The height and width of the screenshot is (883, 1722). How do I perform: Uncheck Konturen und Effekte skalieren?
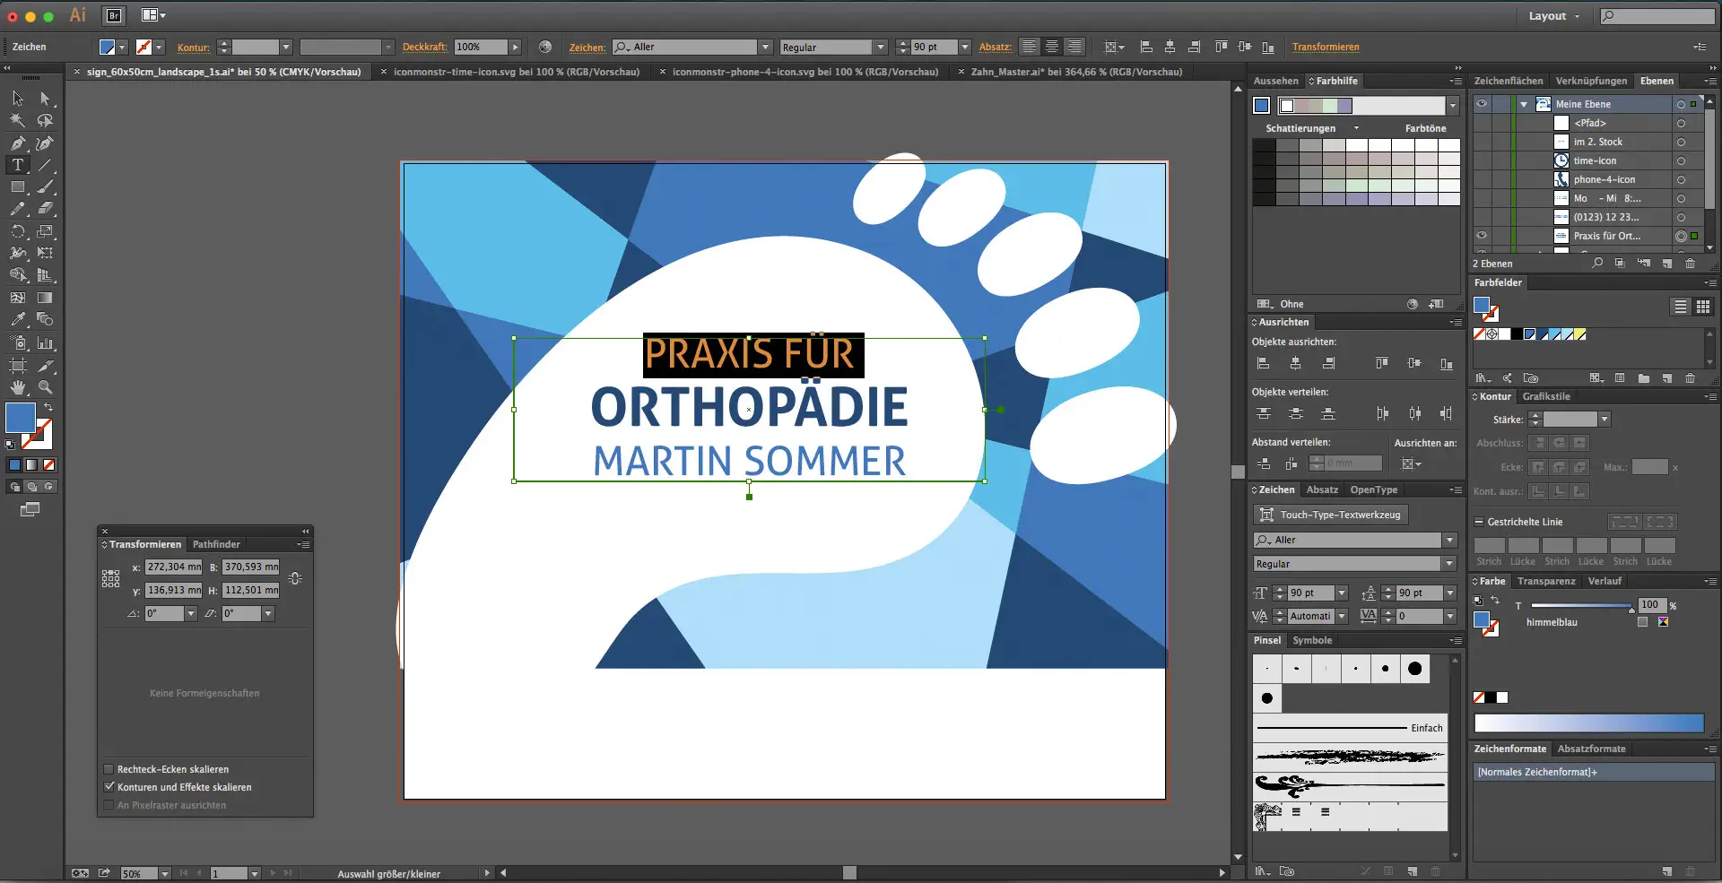coord(109,787)
